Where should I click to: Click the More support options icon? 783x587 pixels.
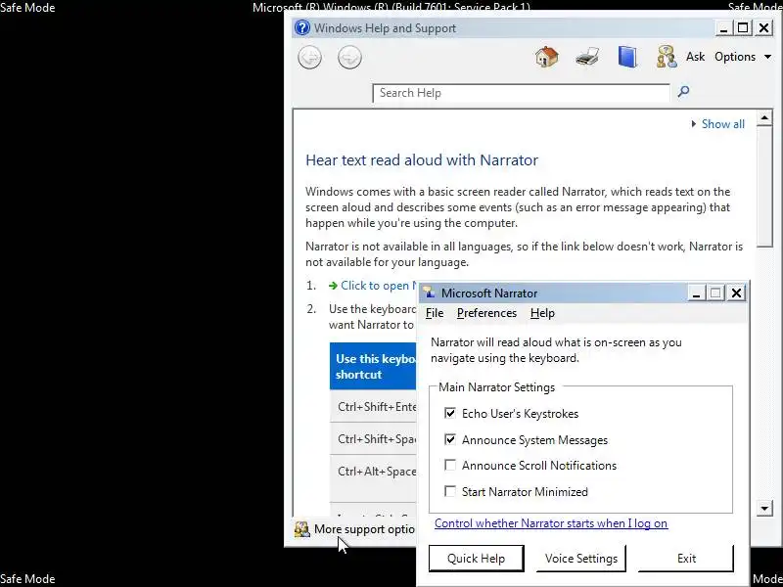click(302, 529)
